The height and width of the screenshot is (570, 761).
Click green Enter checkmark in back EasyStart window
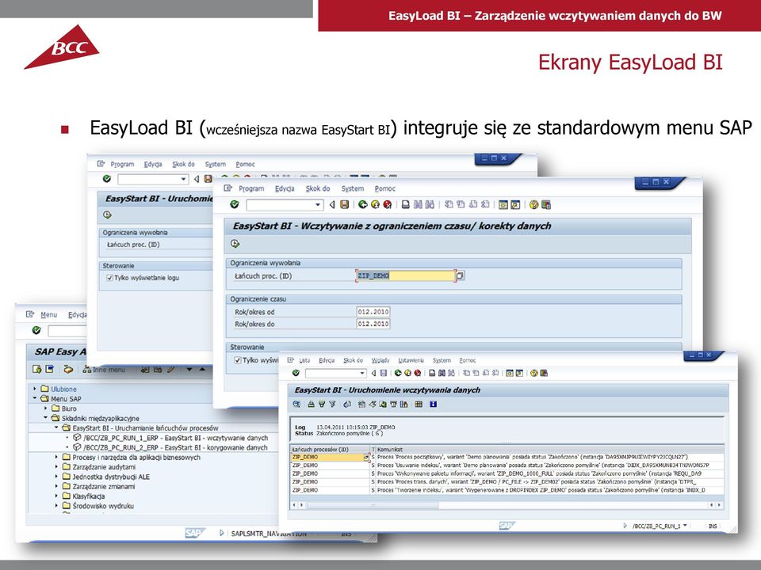[107, 179]
